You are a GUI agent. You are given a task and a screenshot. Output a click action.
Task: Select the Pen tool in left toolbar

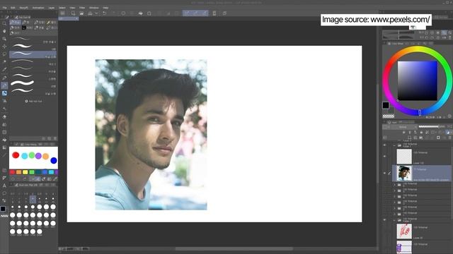click(x=4, y=78)
